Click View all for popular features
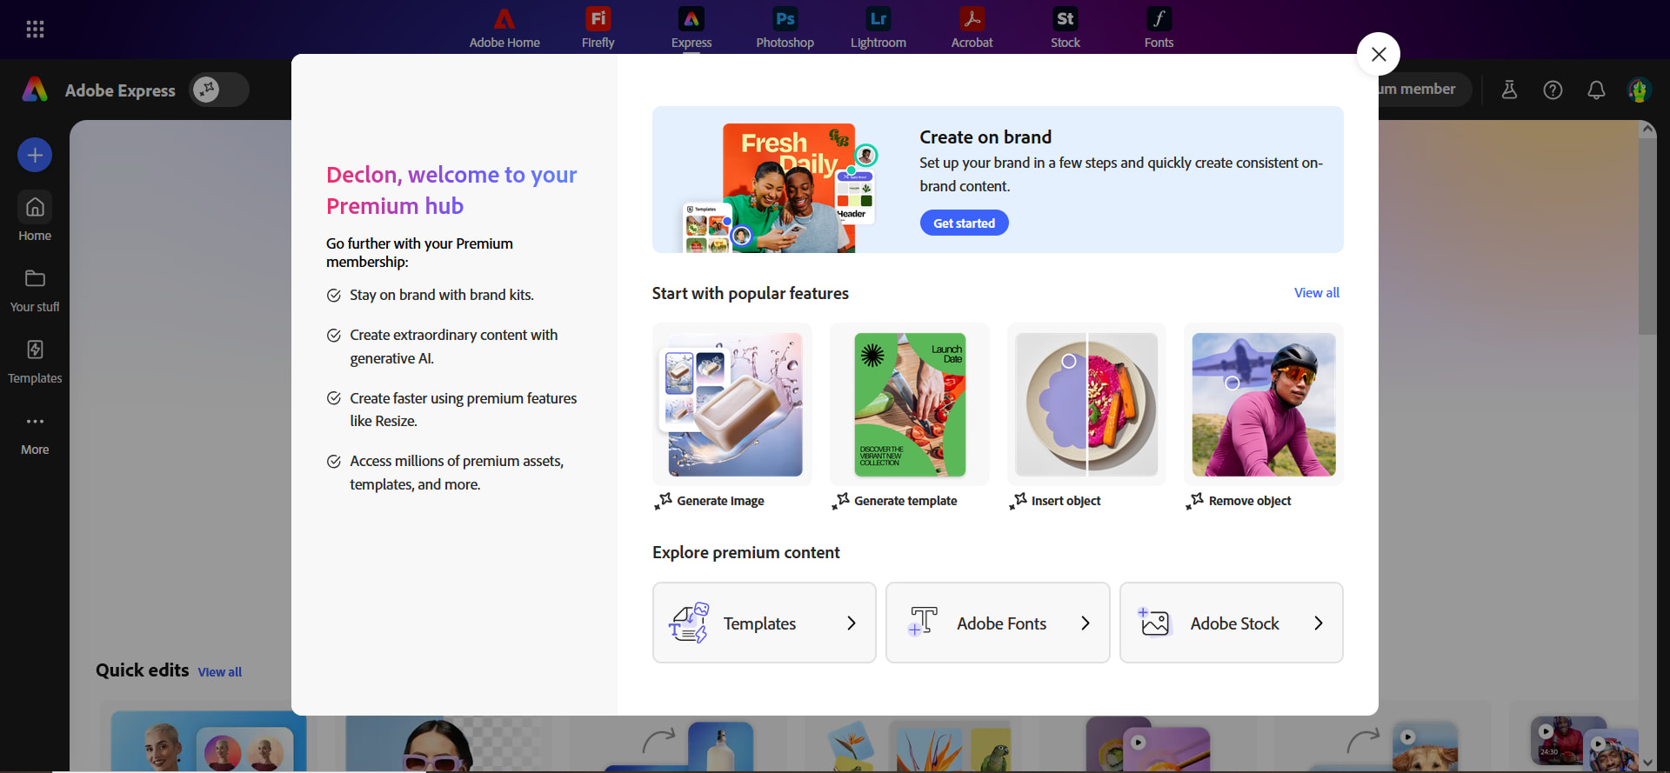This screenshot has width=1670, height=773. pos(1316,293)
